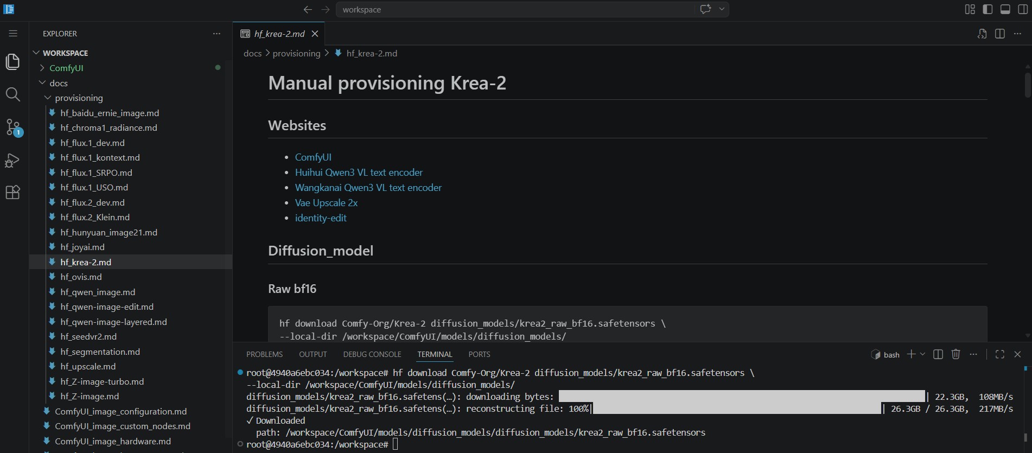Open Source Control view with badge
This screenshot has height=453, width=1032.
pos(13,127)
